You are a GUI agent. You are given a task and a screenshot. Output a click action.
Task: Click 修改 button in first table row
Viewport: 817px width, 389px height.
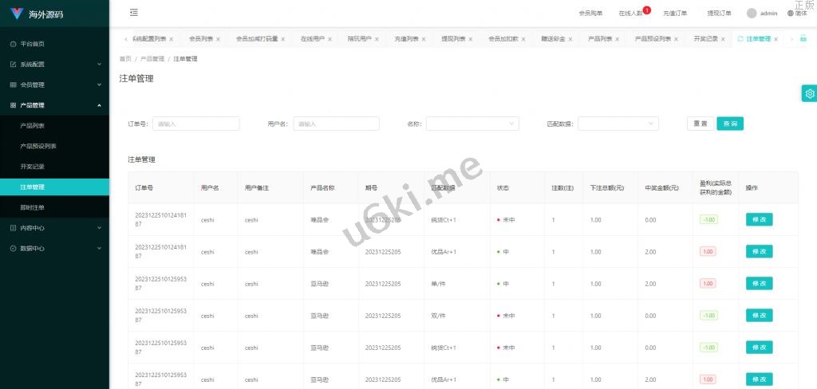759,219
